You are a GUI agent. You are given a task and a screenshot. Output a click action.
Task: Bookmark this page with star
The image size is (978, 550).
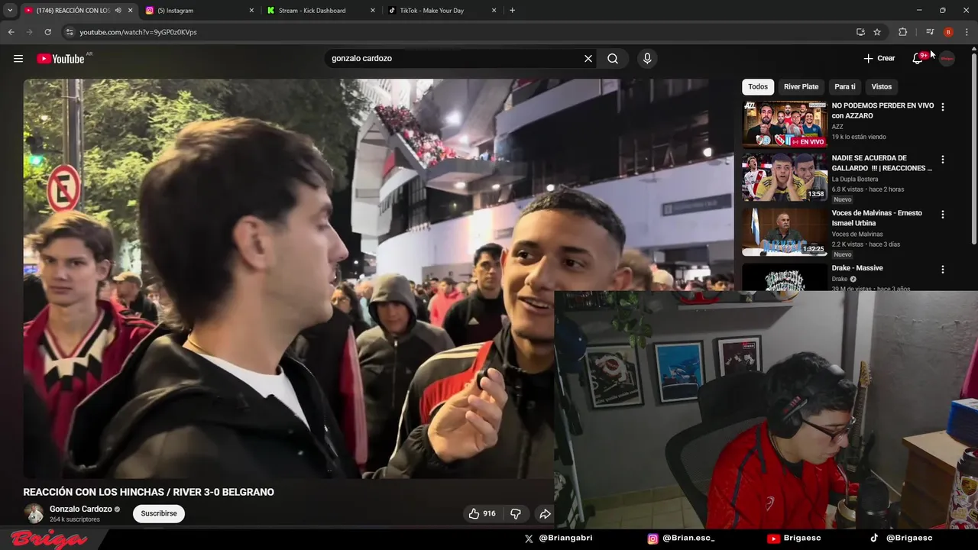pos(877,32)
